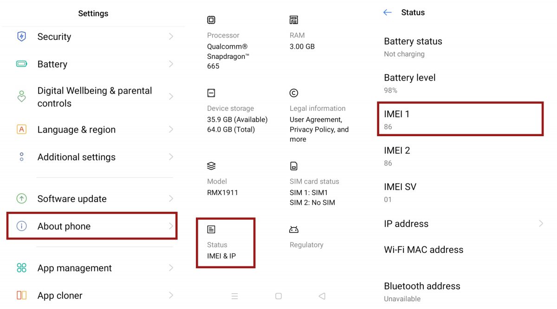
Task: Tap the Legal information copyright icon
Action: [294, 93]
